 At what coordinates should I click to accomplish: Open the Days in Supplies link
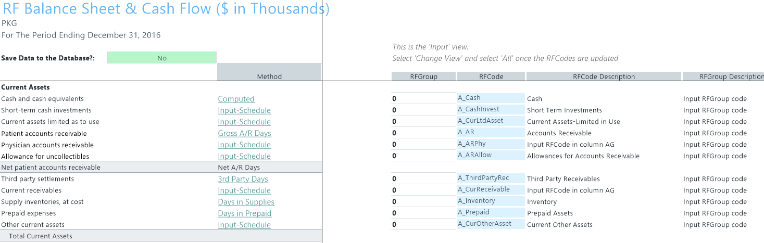click(246, 202)
